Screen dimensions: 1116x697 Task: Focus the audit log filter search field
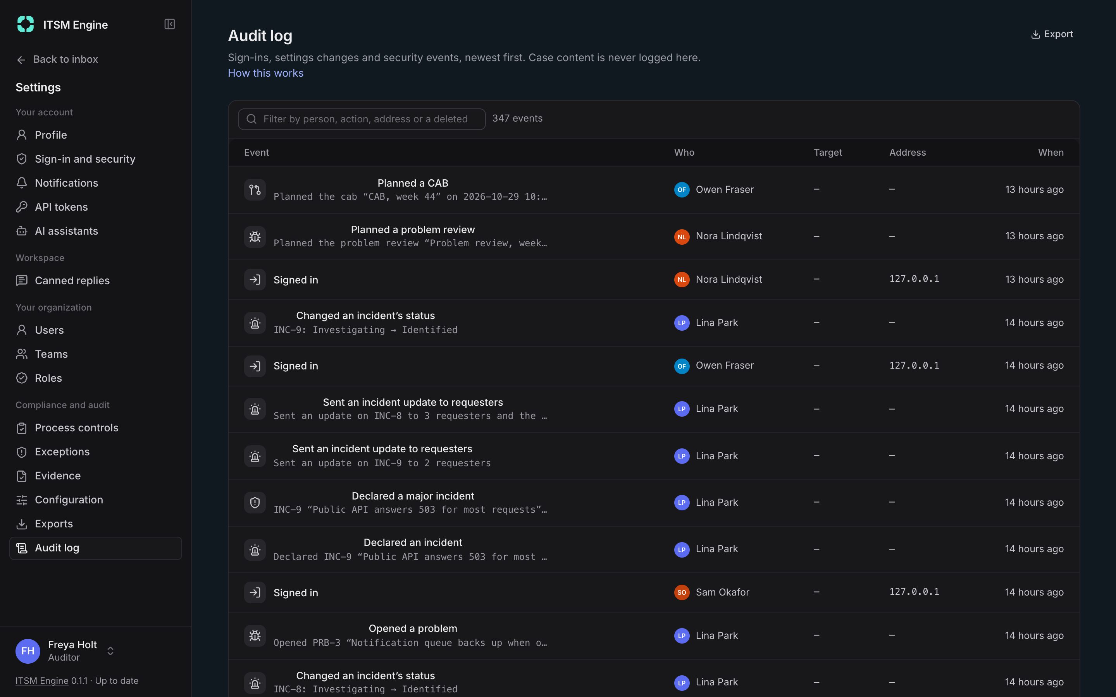[362, 119]
